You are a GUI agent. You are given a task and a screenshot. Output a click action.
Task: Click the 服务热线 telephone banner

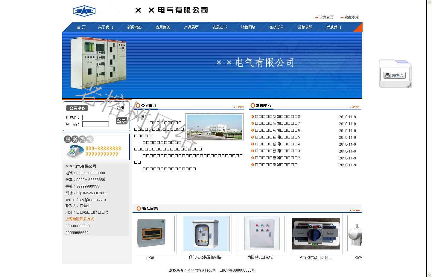96,147
